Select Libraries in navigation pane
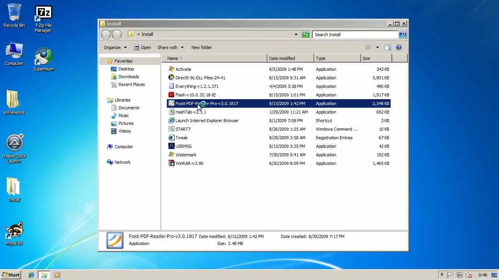 pyautogui.click(x=122, y=100)
